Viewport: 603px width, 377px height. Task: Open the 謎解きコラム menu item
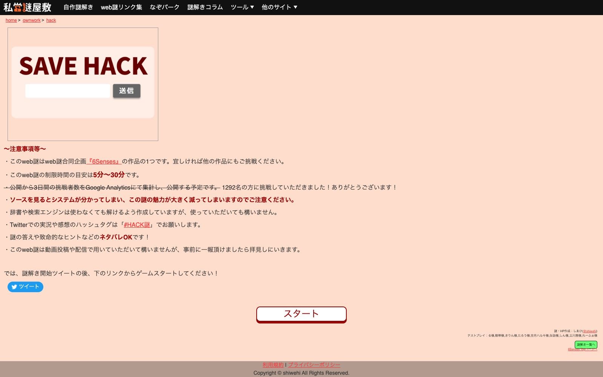(205, 7)
